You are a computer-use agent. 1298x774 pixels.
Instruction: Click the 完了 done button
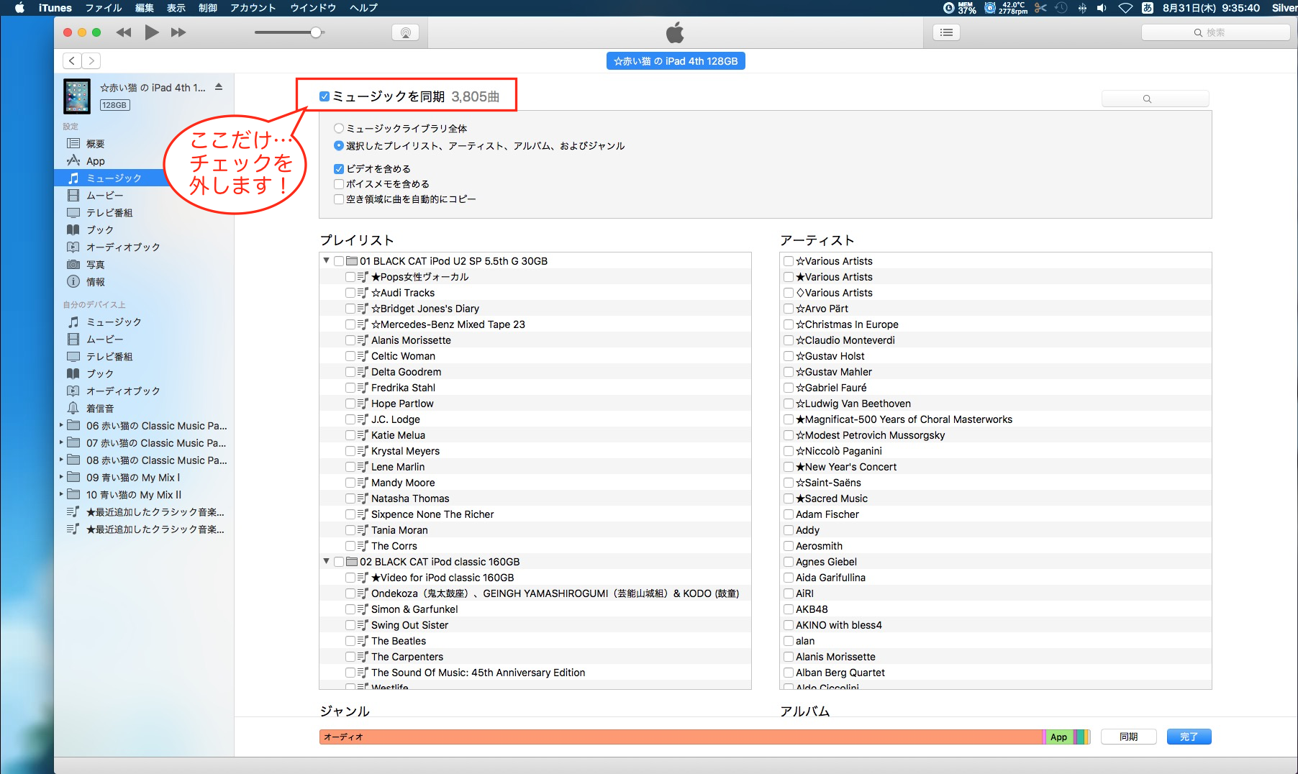(x=1189, y=737)
